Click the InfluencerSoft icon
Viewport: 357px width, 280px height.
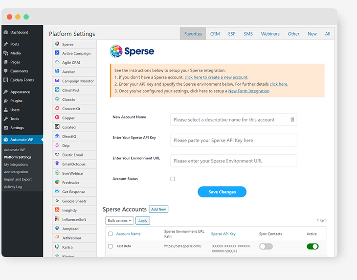(57, 219)
